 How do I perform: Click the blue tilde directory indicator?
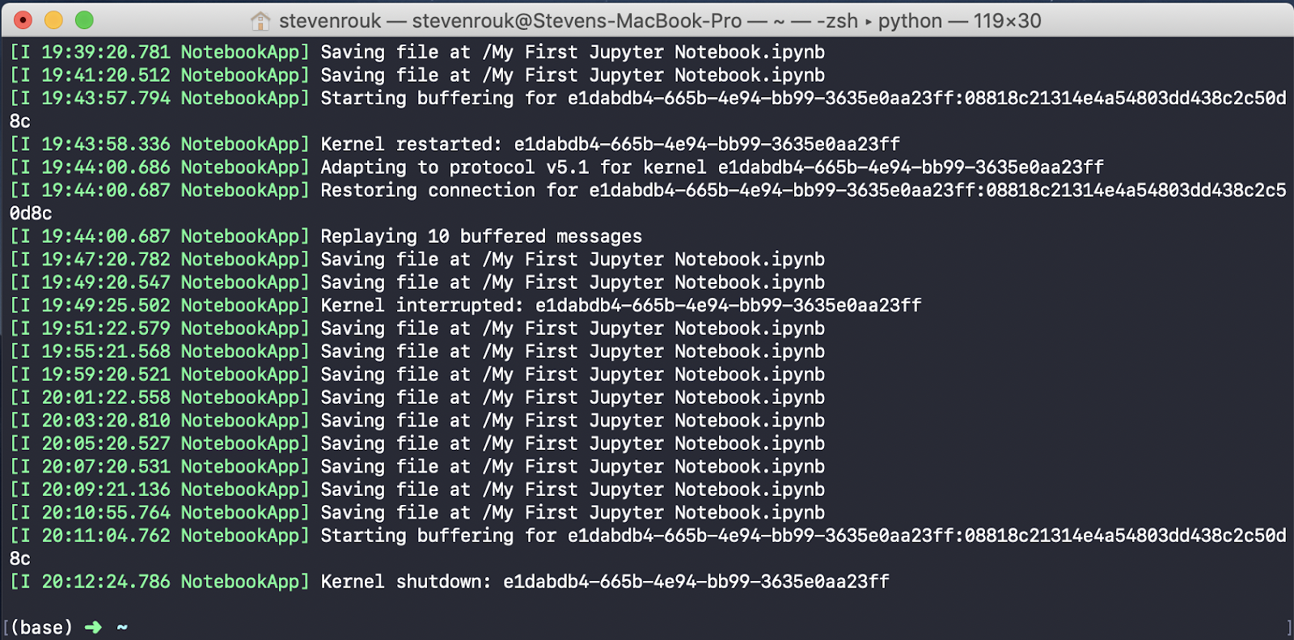point(122,627)
